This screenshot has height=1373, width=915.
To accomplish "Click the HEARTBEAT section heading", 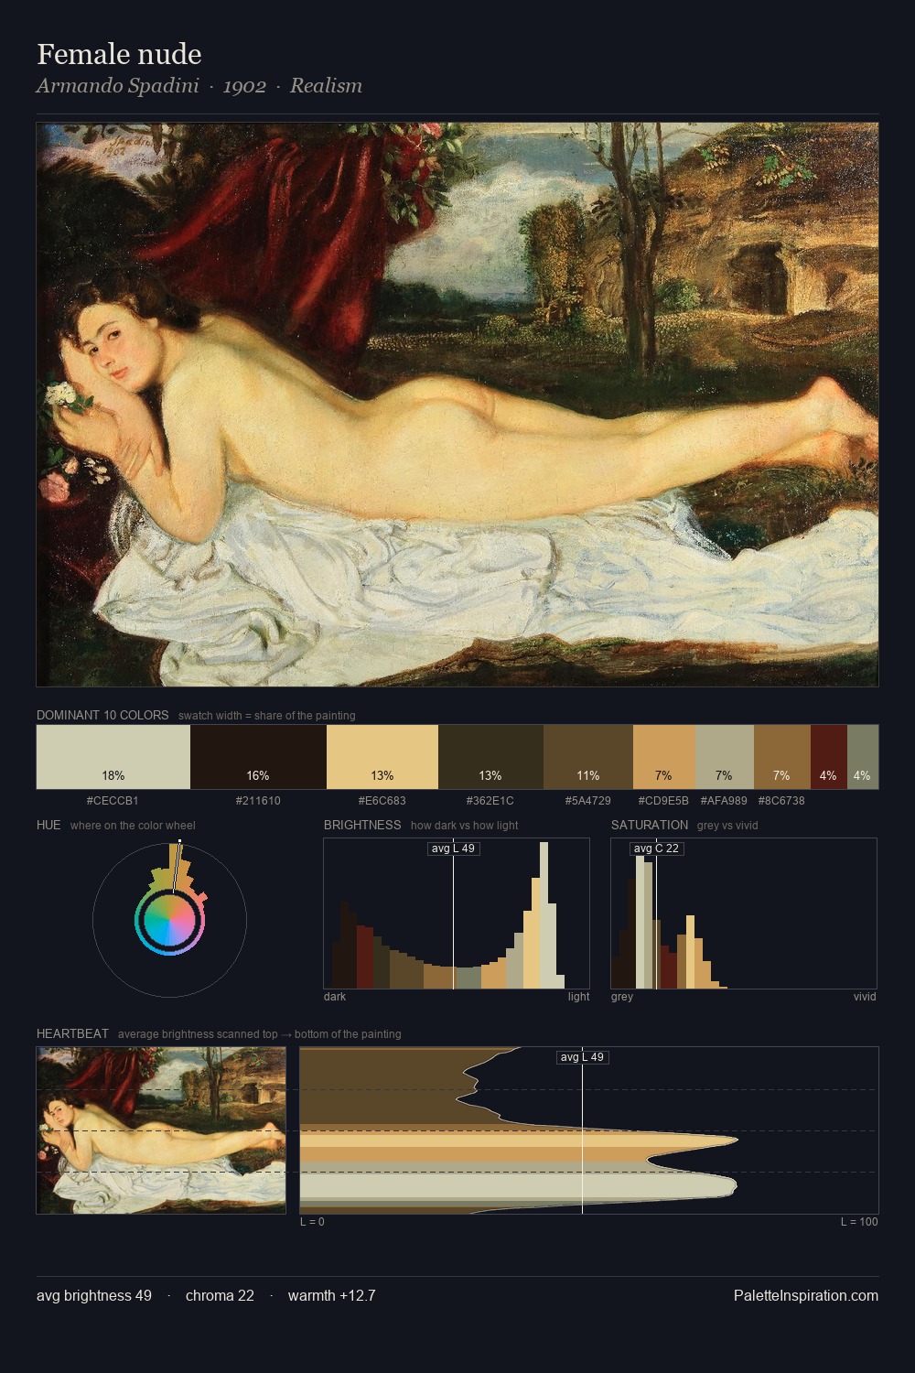I will 72,1033.
